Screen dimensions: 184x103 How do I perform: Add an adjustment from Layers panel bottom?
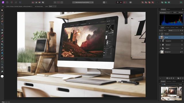tap(169, 78)
